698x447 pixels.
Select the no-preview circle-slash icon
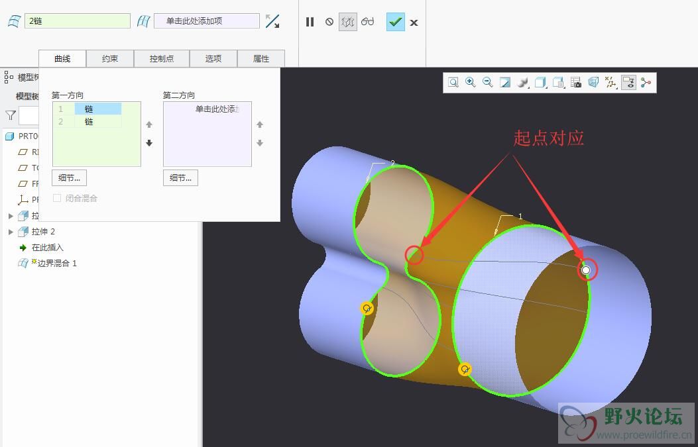329,22
